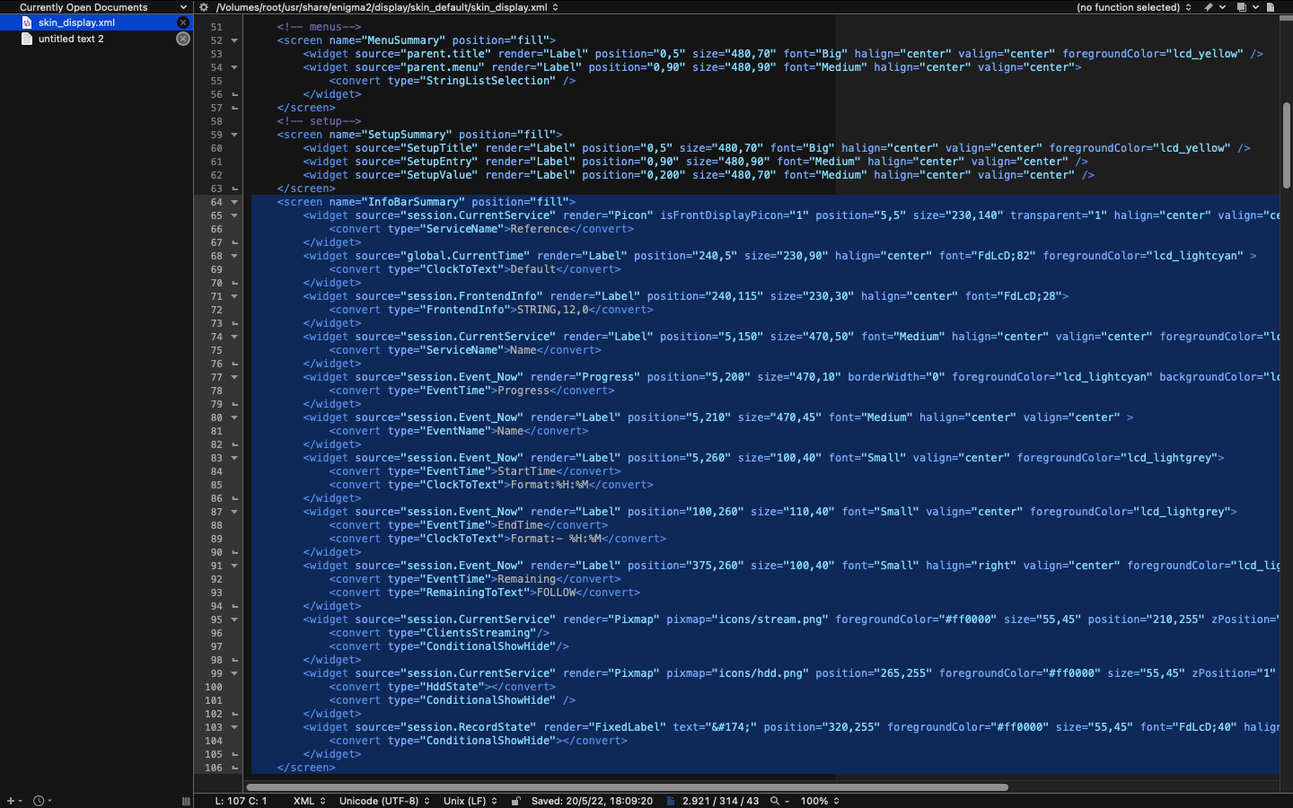Click the unlocked padlock icon in status bar
Image resolution: width=1293 pixels, height=808 pixels.
click(x=515, y=801)
